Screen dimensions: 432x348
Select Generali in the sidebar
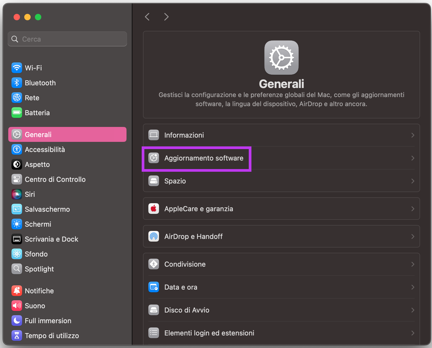[x=38, y=134]
